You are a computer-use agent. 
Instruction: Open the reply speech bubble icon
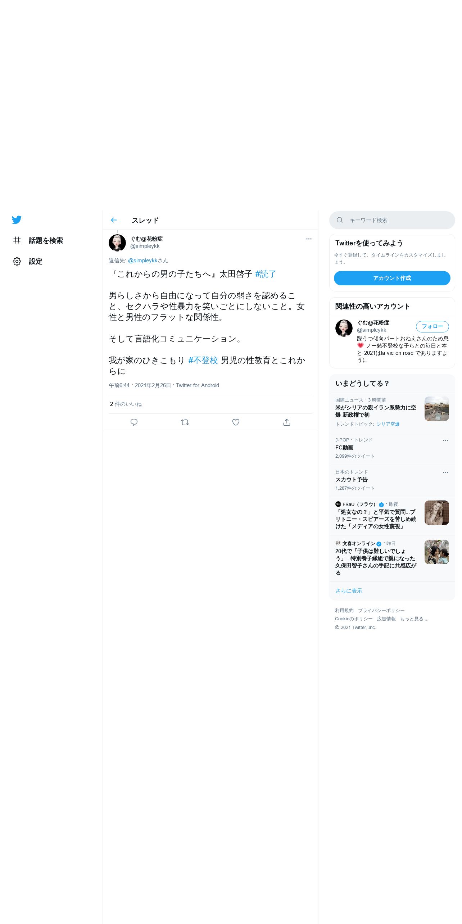[134, 422]
